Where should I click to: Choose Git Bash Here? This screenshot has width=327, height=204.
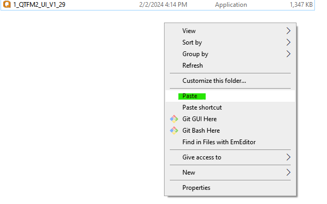click(x=230, y=131)
